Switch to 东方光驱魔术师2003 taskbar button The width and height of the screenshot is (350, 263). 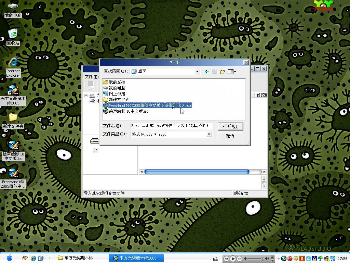tap(137, 258)
